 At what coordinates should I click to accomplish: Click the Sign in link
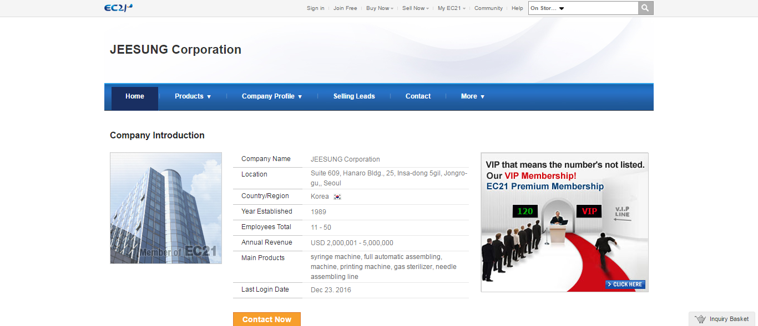pyautogui.click(x=315, y=8)
